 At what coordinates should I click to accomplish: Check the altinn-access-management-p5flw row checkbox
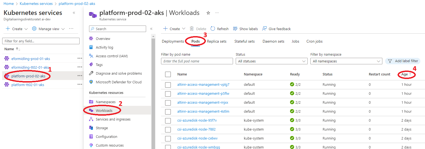[168, 94]
